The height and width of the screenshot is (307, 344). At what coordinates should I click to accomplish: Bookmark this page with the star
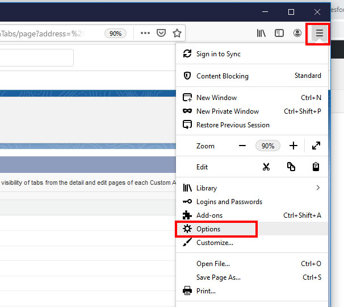pyautogui.click(x=177, y=34)
